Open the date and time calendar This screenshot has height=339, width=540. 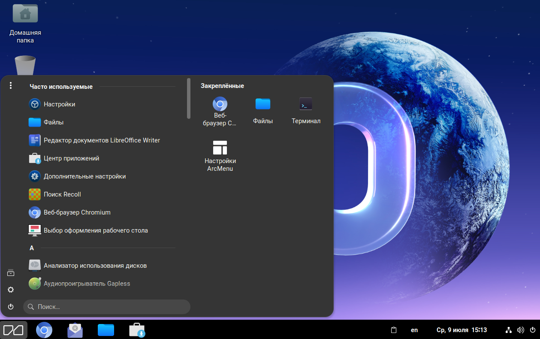coord(462,330)
